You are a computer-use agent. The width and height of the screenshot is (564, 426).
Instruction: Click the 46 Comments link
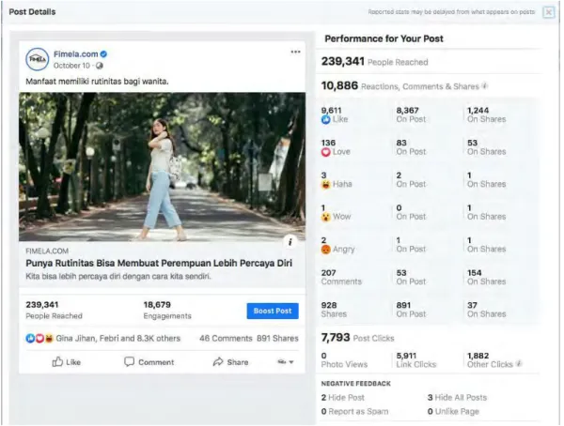tap(226, 339)
